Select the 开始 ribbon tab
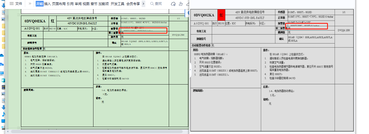This screenshot has width=369, height=134. (x=40, y=4)
